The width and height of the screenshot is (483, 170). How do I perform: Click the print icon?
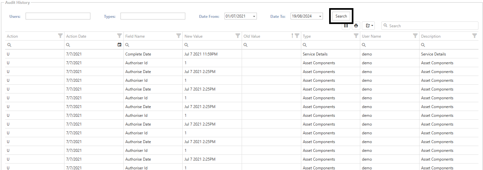pos(356,26)
